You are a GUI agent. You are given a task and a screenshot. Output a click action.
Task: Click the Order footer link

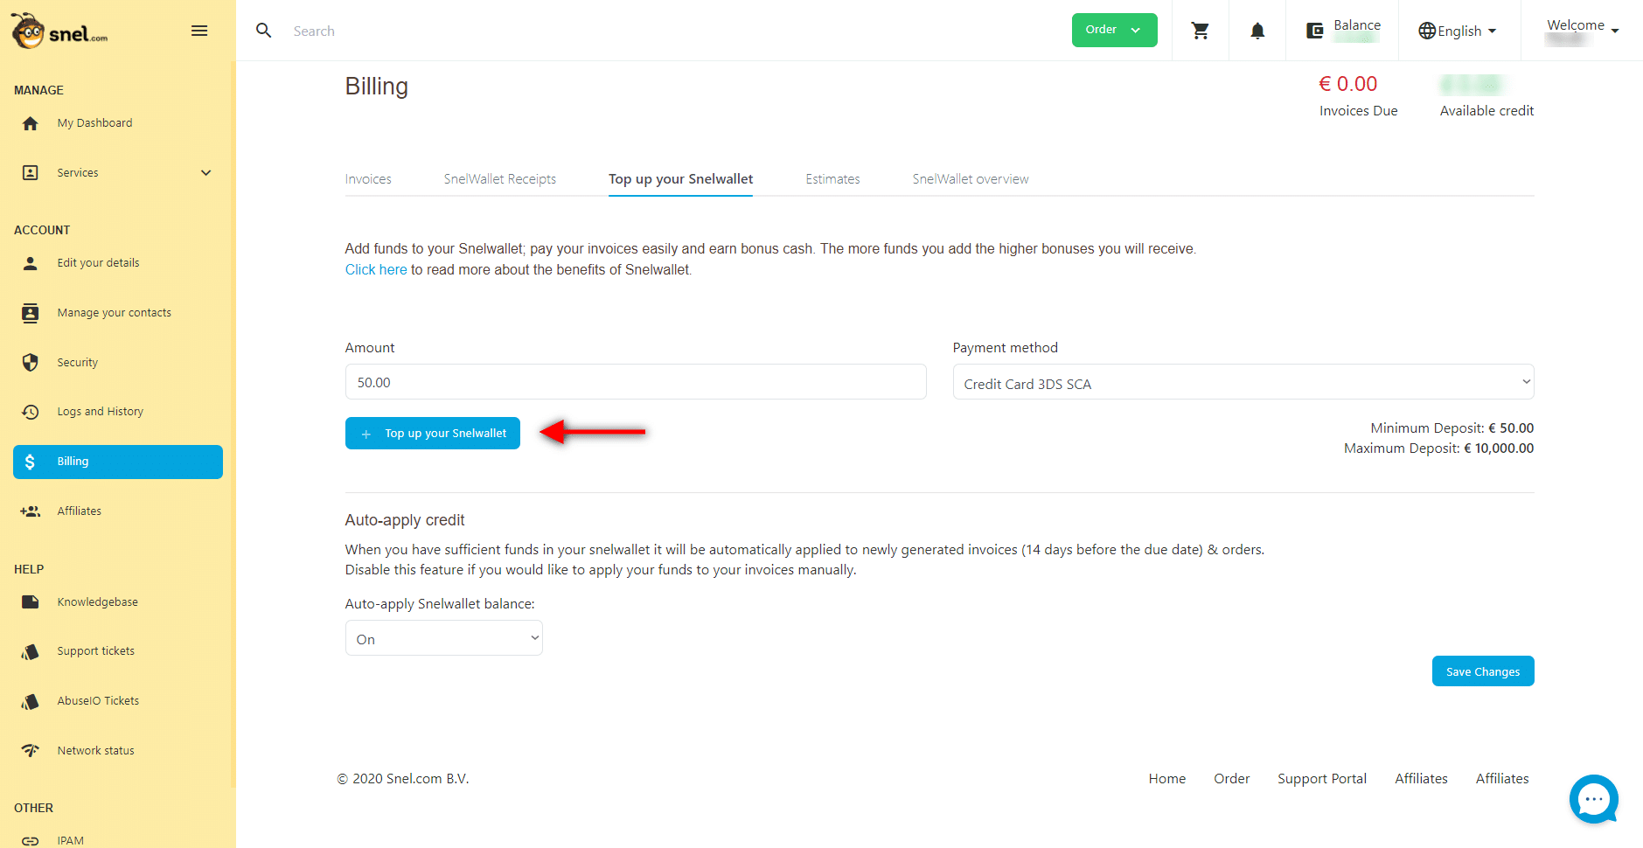pyautogui.click(x=1231, y=779)
